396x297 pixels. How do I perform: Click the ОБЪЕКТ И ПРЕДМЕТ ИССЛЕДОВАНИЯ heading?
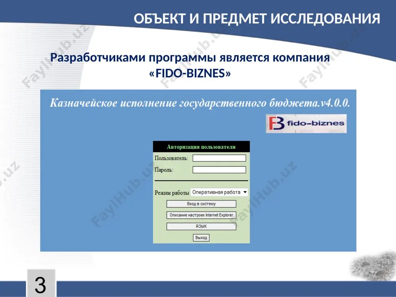(x=257, y=19)
